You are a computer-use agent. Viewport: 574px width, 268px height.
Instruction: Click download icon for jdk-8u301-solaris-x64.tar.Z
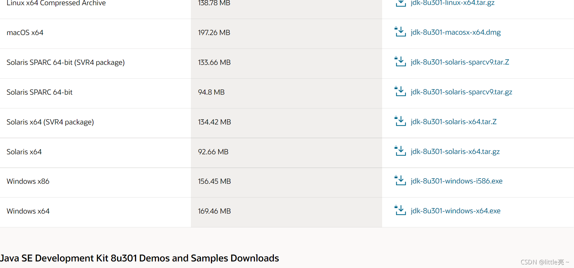tap(400, 121)
